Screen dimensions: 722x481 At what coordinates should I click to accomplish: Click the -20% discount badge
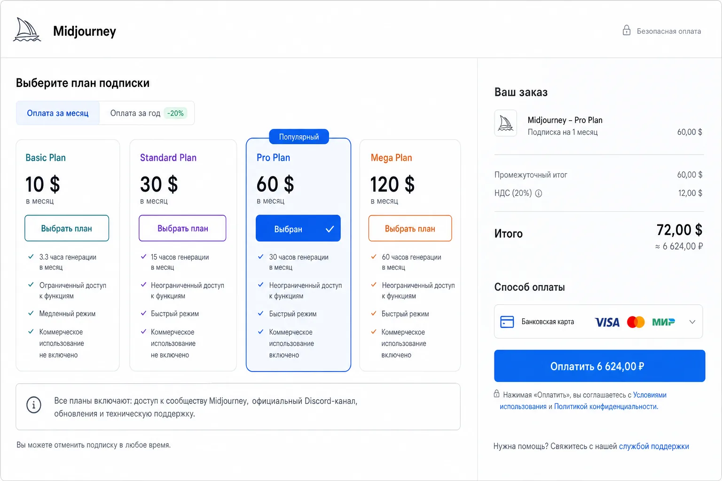(x=176, y=113)
